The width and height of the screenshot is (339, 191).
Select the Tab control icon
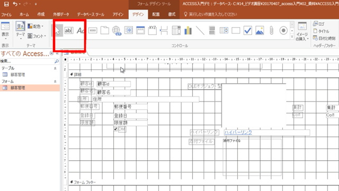point(105,31)
